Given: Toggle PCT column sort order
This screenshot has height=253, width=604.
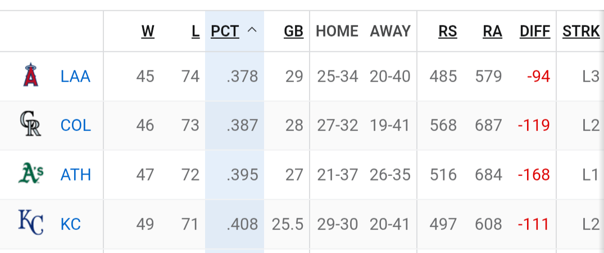Looking at the screenshot, I should pos(225,31).
